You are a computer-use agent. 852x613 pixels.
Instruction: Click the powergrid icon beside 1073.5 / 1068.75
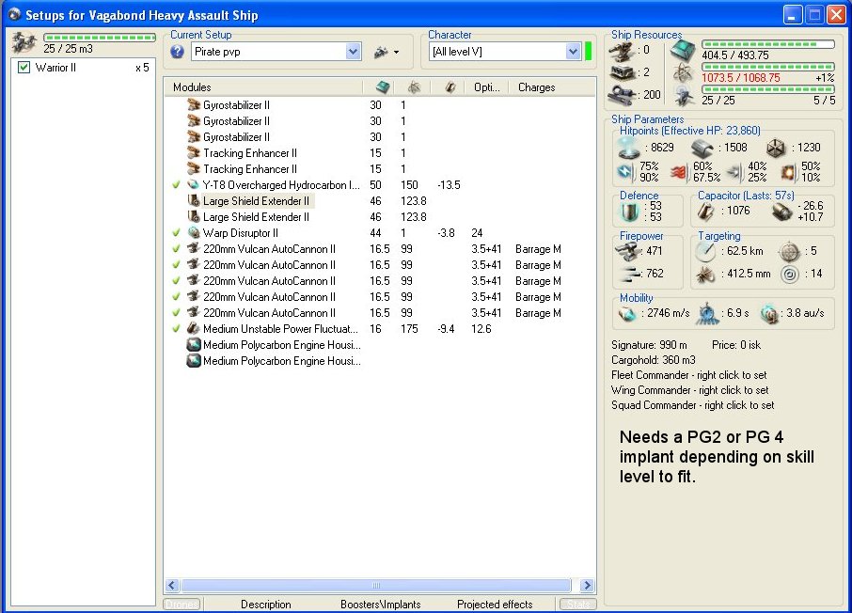click(683, 72)
